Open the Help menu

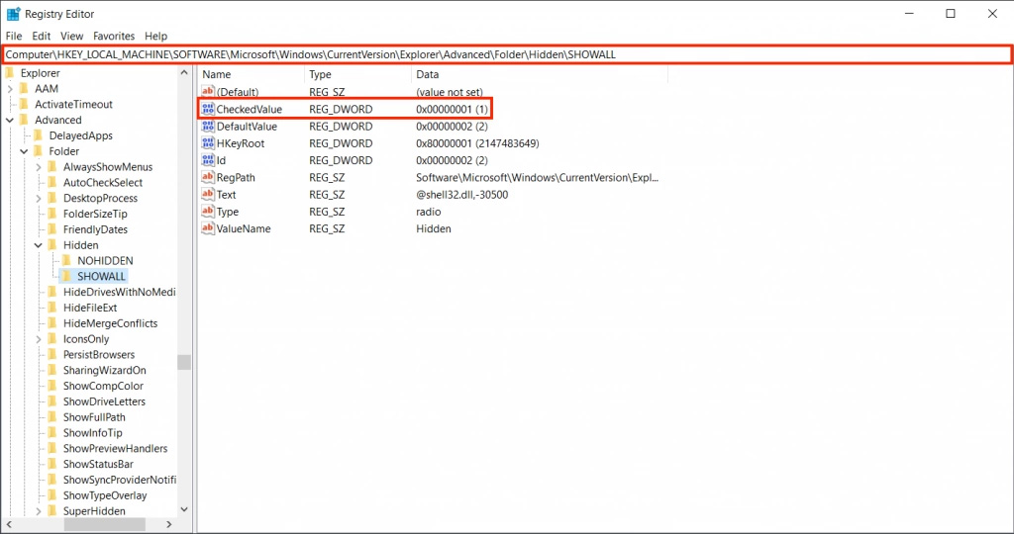pos(155,37)
